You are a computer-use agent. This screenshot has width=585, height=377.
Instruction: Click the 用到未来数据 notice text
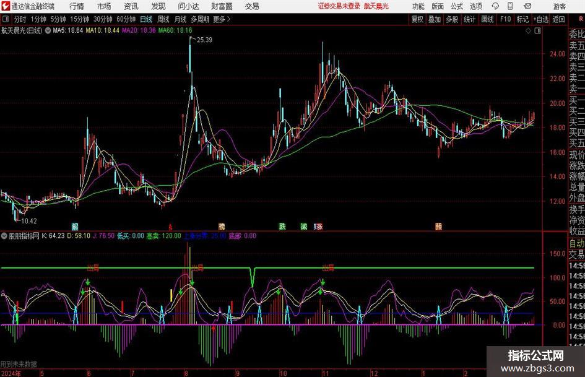coord(19,364)
